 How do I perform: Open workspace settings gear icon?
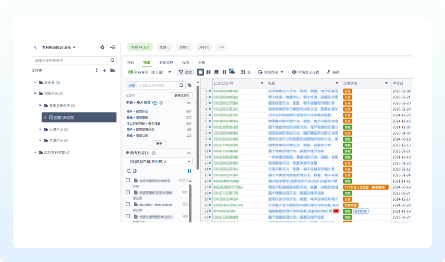click(x=102, y=47)
